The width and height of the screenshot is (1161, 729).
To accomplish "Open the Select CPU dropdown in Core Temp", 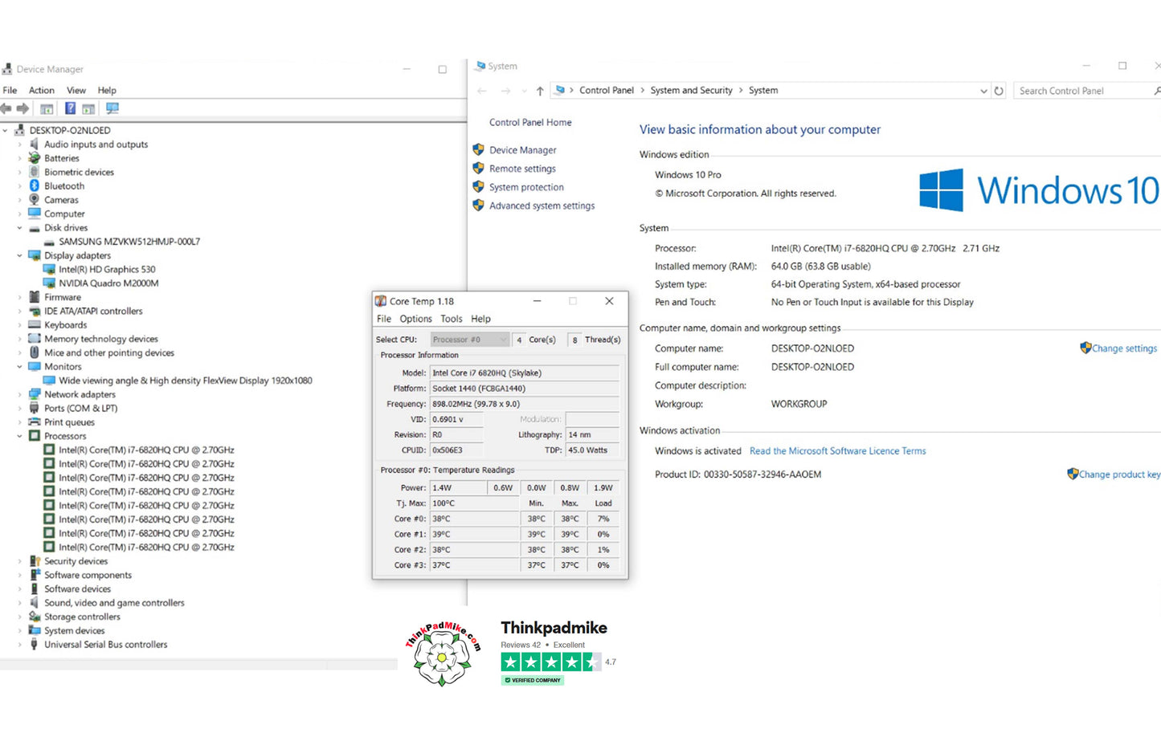I will click(x=470, y=340).
